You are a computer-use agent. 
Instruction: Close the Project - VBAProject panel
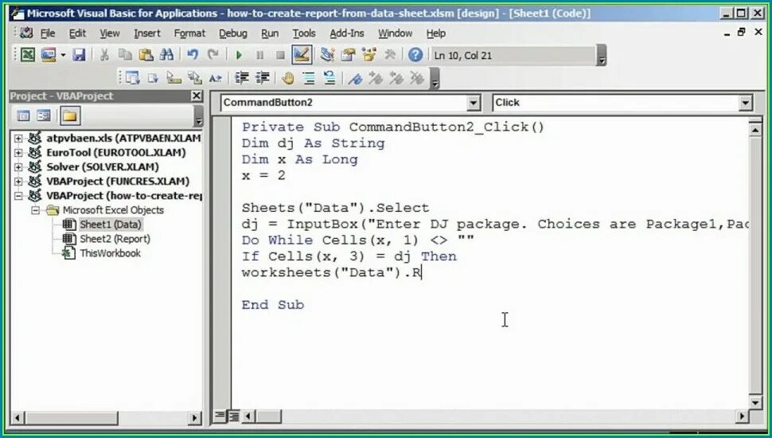pyautogui.click(x=196, y=96)
